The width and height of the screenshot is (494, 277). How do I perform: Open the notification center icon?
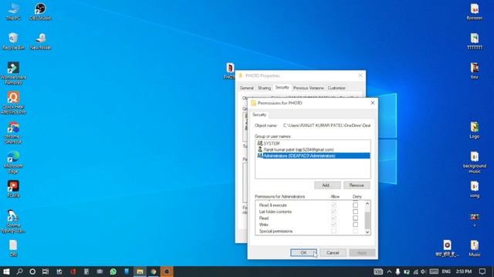tap(482, 272)
